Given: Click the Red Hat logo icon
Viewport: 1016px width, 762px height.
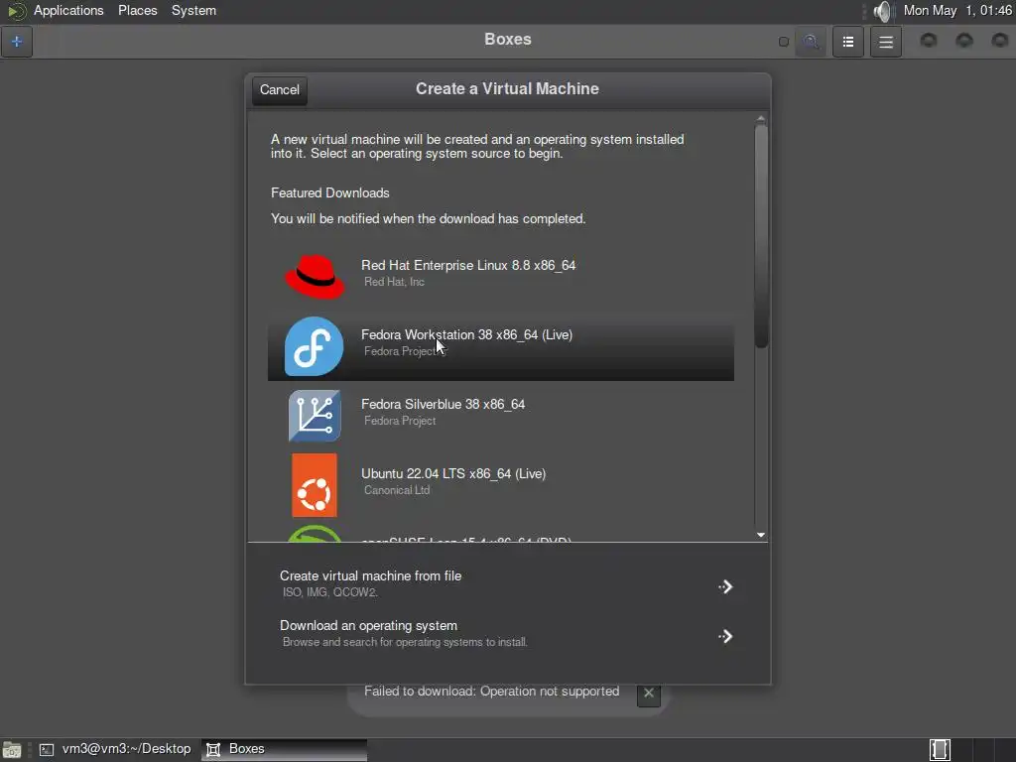Looking at the screenshot, I should coord(315,277).
